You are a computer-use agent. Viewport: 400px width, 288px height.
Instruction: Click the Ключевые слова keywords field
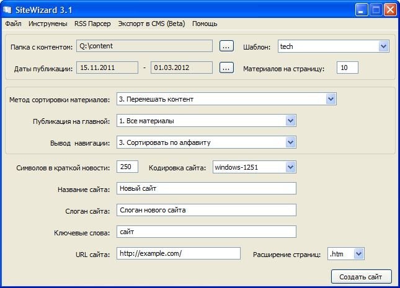coord(206,232)
